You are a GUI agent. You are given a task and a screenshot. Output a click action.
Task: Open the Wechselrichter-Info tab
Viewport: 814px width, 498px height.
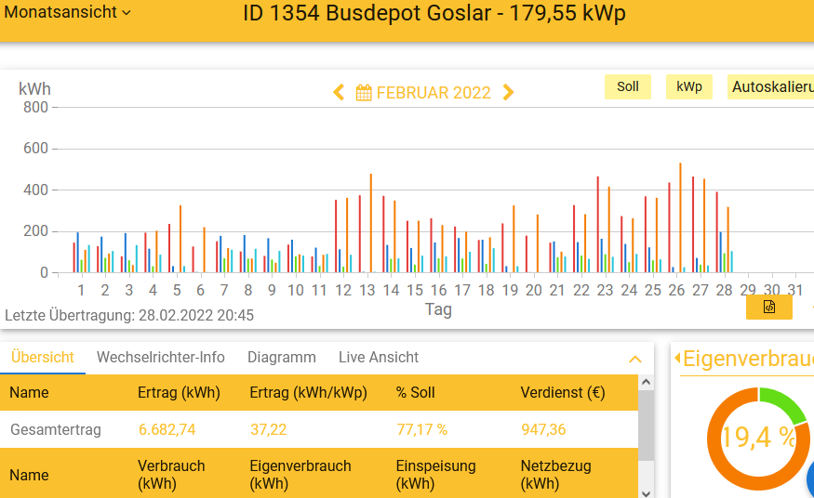pos(160,358)
